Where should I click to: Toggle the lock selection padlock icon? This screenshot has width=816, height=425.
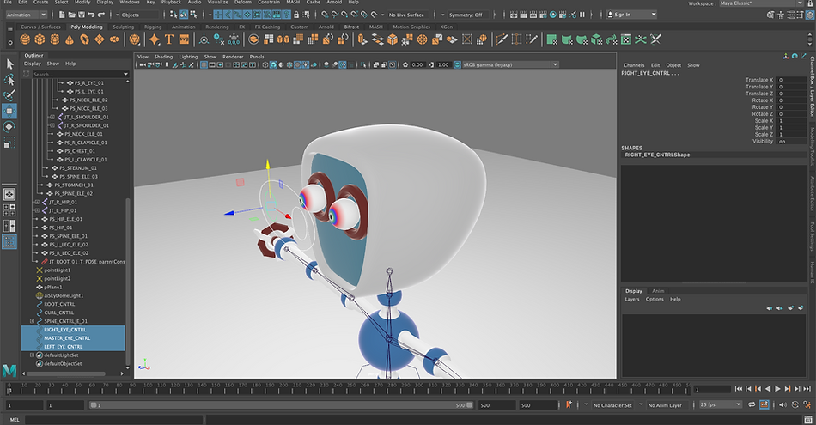[x=296, y=15]
